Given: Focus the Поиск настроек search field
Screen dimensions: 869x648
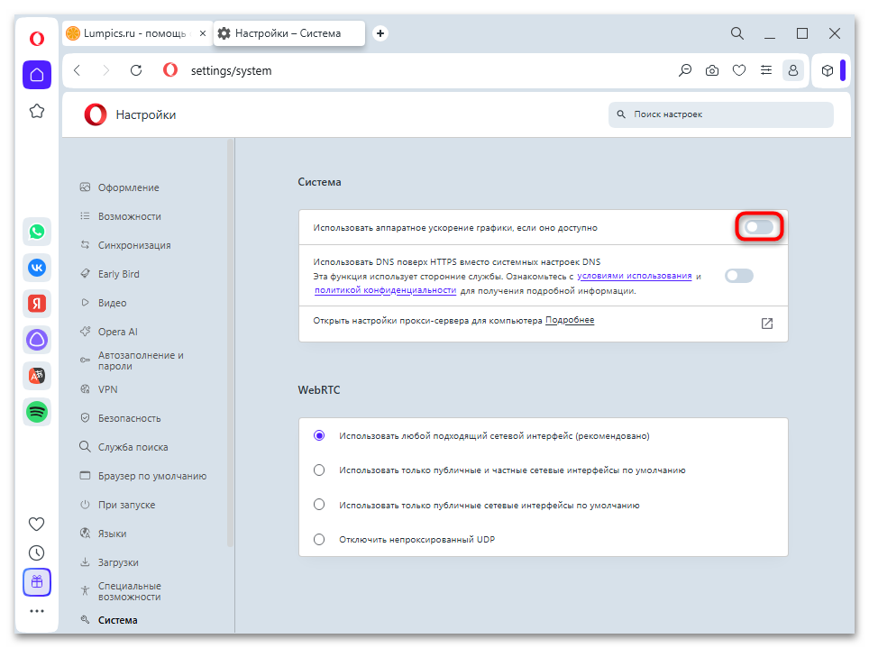Looking at the screenshot, I should tap(721, 114).
